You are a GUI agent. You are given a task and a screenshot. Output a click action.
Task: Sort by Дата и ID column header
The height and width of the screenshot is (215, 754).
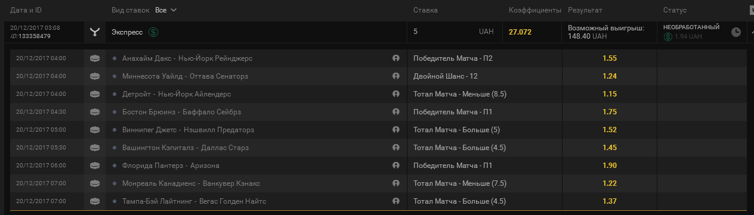point(26,10)
